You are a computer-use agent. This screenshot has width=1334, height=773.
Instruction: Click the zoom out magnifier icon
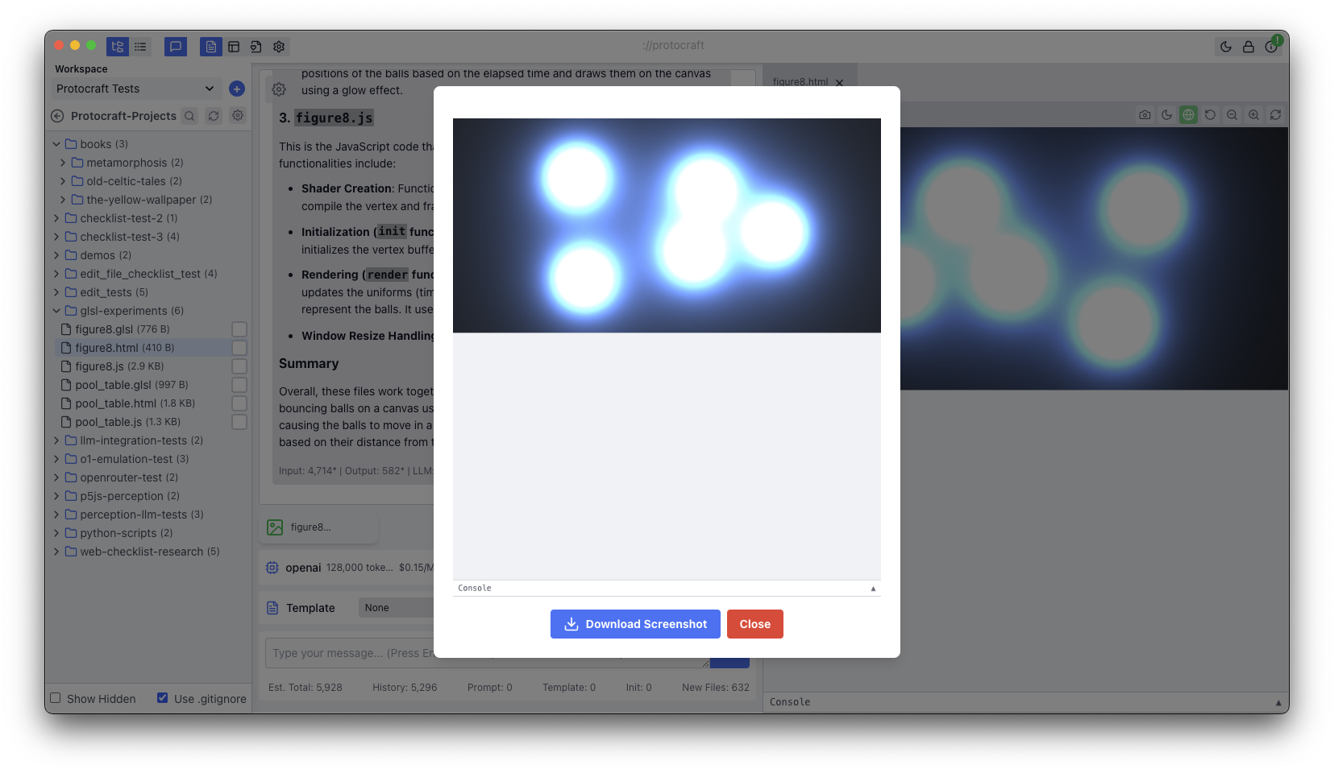(x=1232, y=115)
